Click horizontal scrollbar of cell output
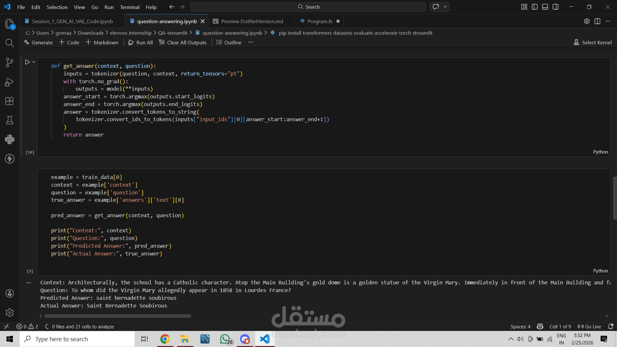This screenshot has width=617, height=347. [118, 316]
